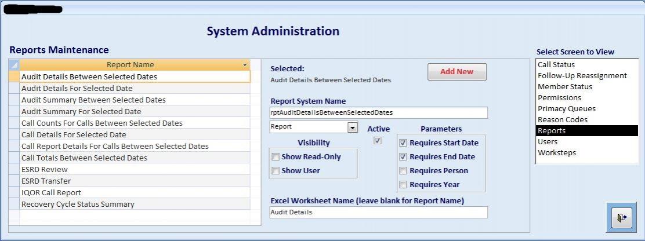
Task: Enable the Show Read-Only checkbox
Action: (276, 157)
